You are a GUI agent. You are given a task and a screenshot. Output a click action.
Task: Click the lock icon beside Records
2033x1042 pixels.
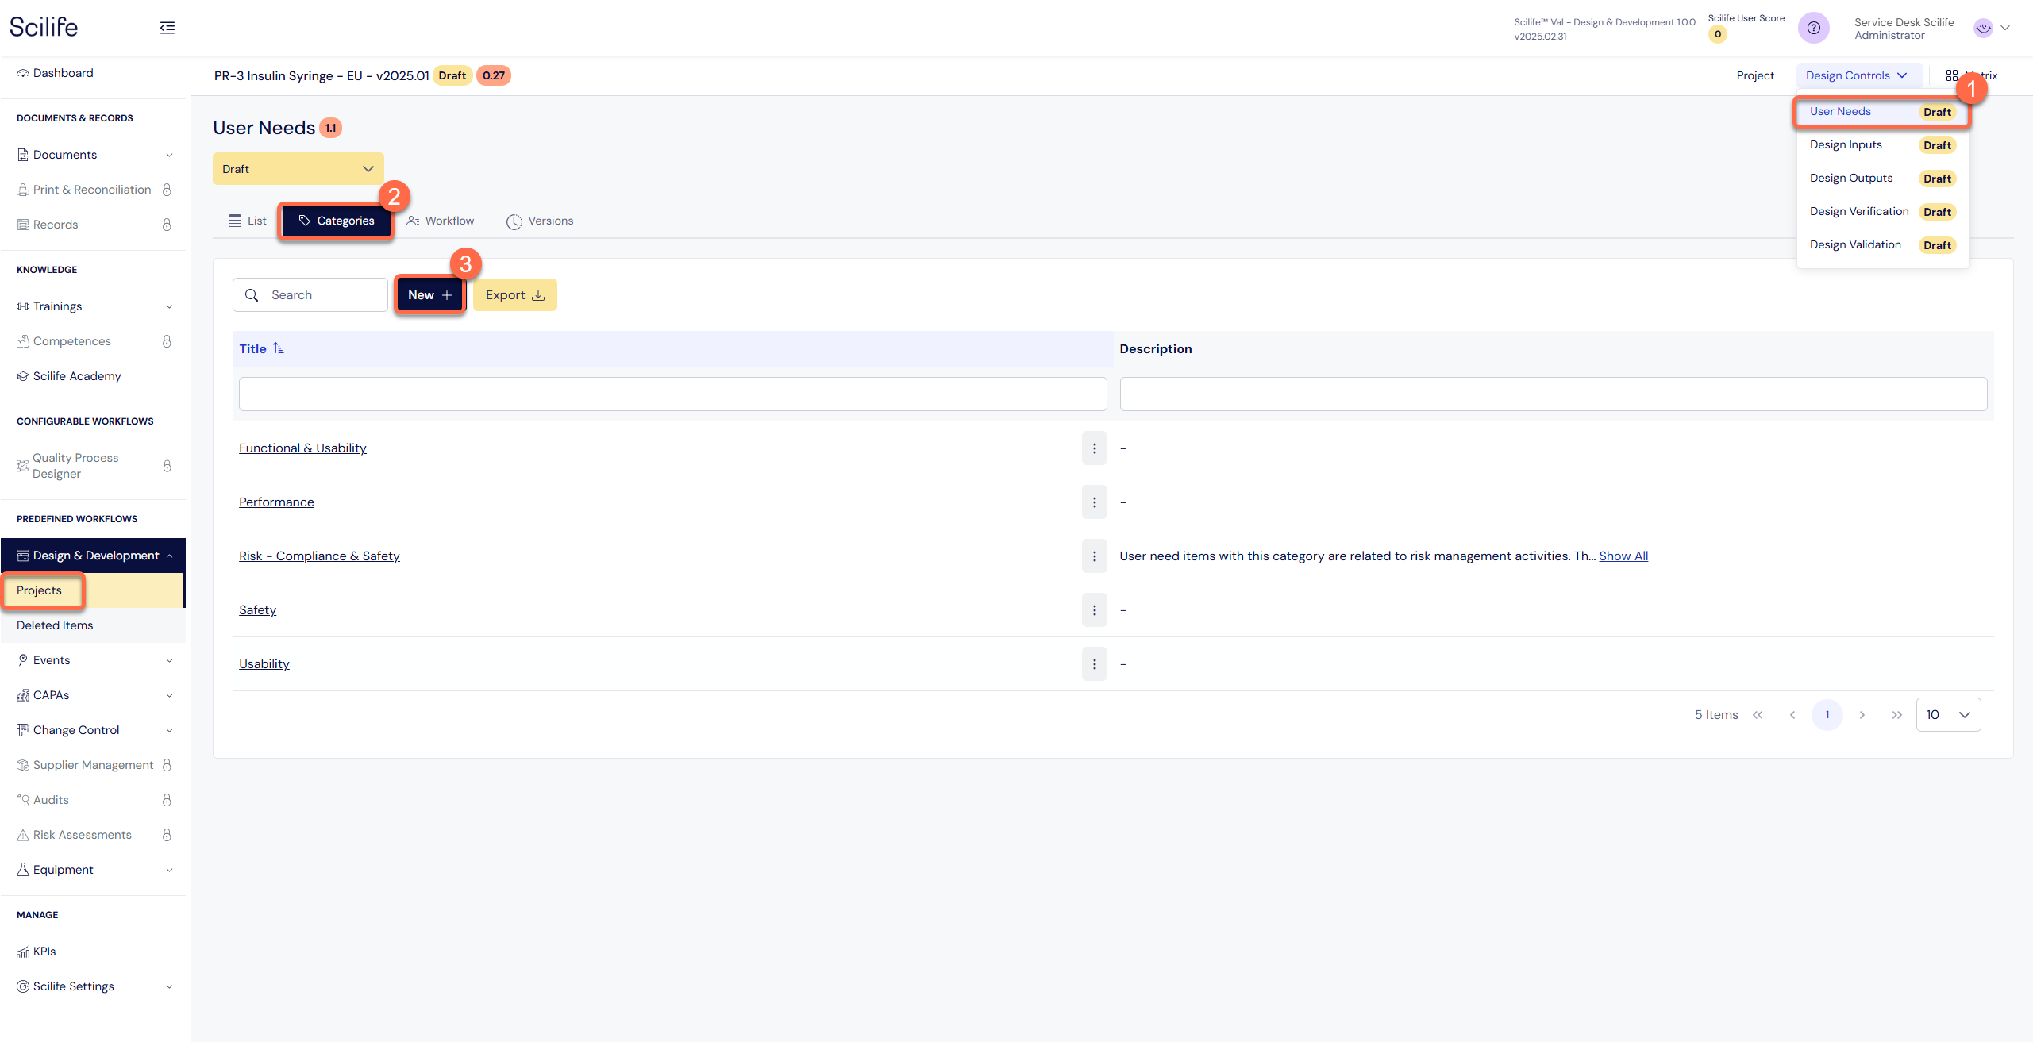[167, 225]
